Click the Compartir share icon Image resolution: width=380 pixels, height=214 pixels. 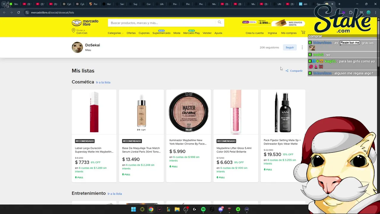[287, 71]
